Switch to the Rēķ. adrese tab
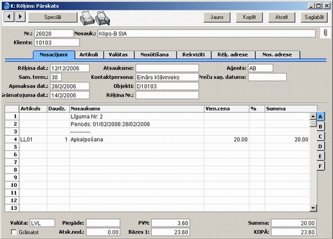The image size is (333, 239). (x=233, y=55)
